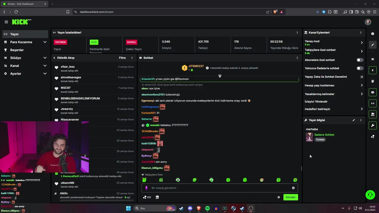Image resolution: width=379 pixels, height=213 pixels.
Task: Toggle Abonelere özel sohbet switch
Action: click(x=360, y=60)
